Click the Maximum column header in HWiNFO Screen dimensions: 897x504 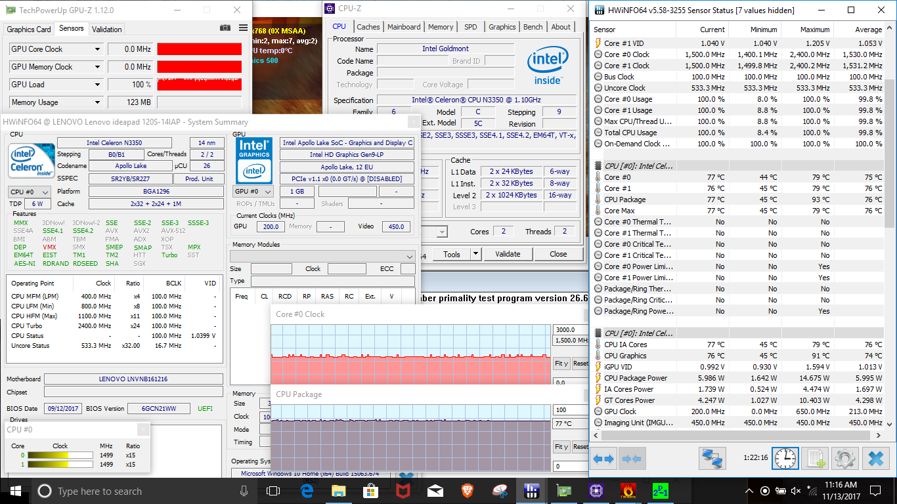click(814, 30)
